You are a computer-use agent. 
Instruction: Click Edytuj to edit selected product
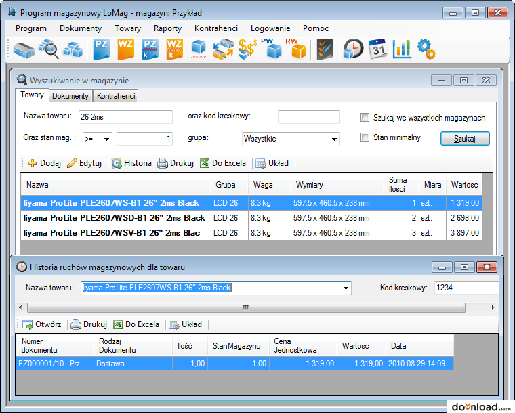click(x=85, y=163)
